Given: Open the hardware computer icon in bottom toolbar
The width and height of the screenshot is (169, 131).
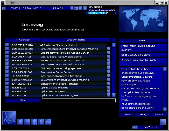Looking at the screenshot, I should click(x=20, y=122).
